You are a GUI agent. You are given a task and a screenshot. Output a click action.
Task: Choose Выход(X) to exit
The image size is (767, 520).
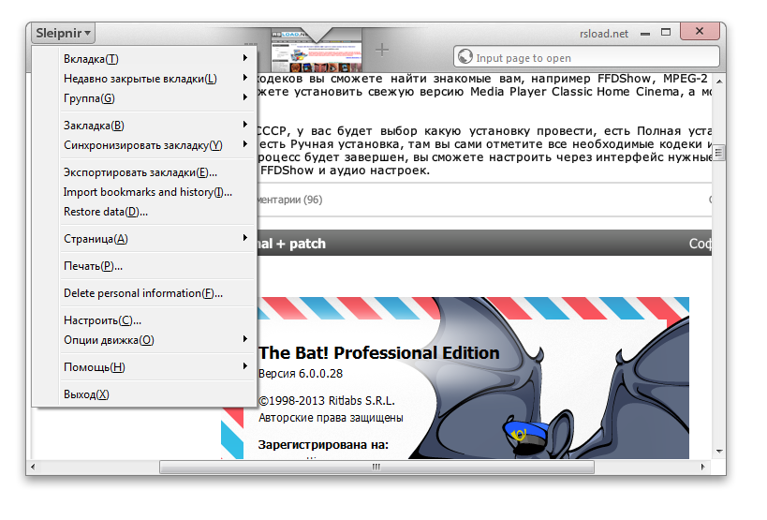[145, 394]
